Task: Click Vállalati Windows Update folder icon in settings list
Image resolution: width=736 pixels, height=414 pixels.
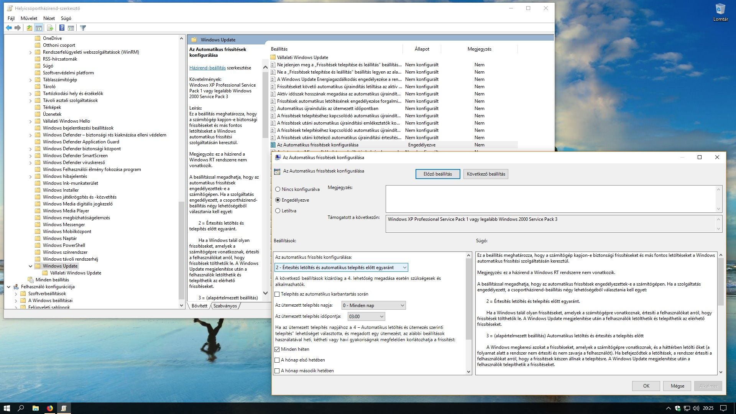Action: [273, 58]
